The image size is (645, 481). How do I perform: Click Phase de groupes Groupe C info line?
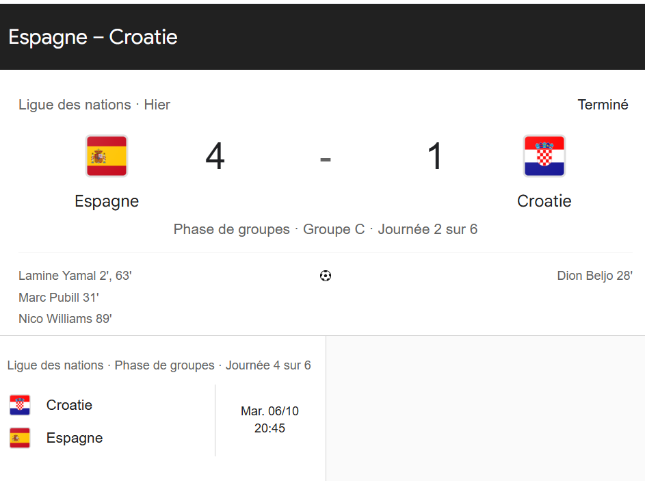[x=326, y=229]
